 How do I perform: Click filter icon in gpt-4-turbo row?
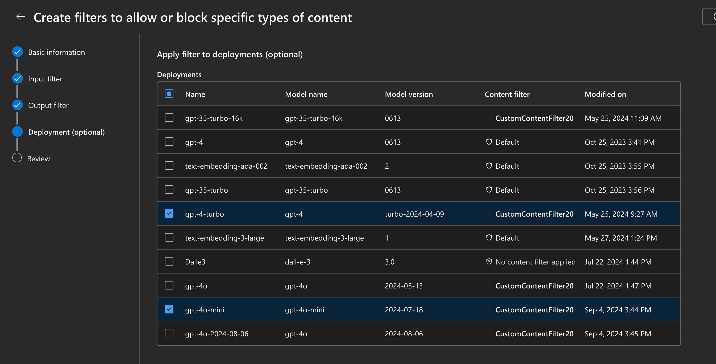489,214
